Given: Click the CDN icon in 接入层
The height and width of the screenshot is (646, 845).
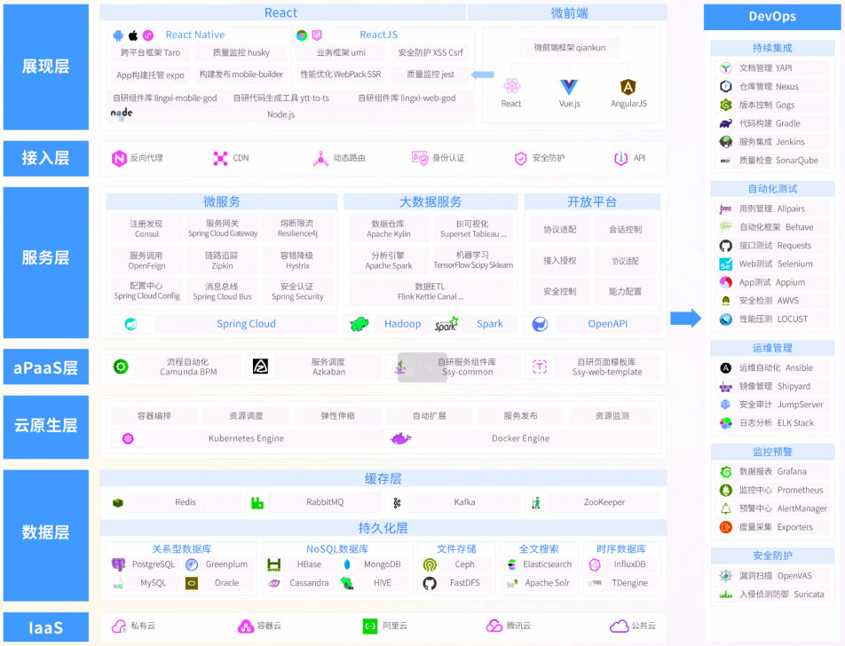Looking at the screenshot, I should coord(220,159).
